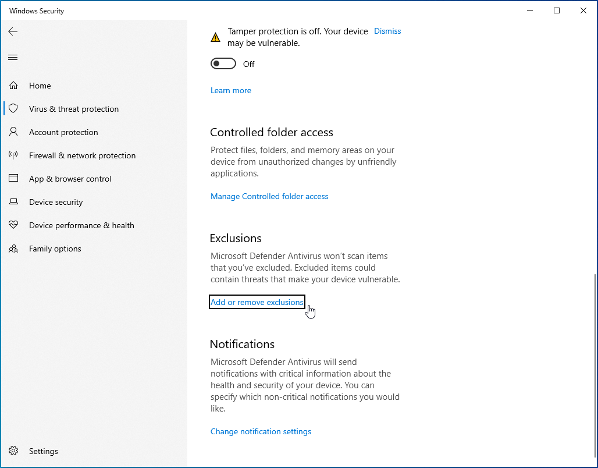Click the Device performance heart icon
This screenshot has width=598, height=468.
click(x=13, y=225)
